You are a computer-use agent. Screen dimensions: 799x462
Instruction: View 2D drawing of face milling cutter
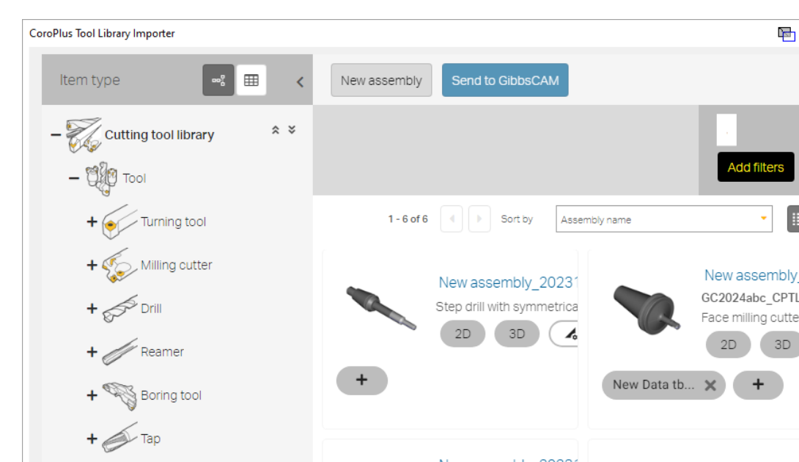[728, 345]
